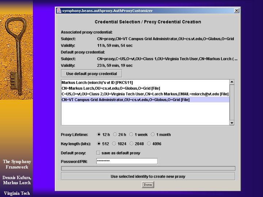The height and width of the screenshot is (197, 263).
Task: Select the Class 2 Virginia Tech User identity
Action: click(x=145, y=94)
